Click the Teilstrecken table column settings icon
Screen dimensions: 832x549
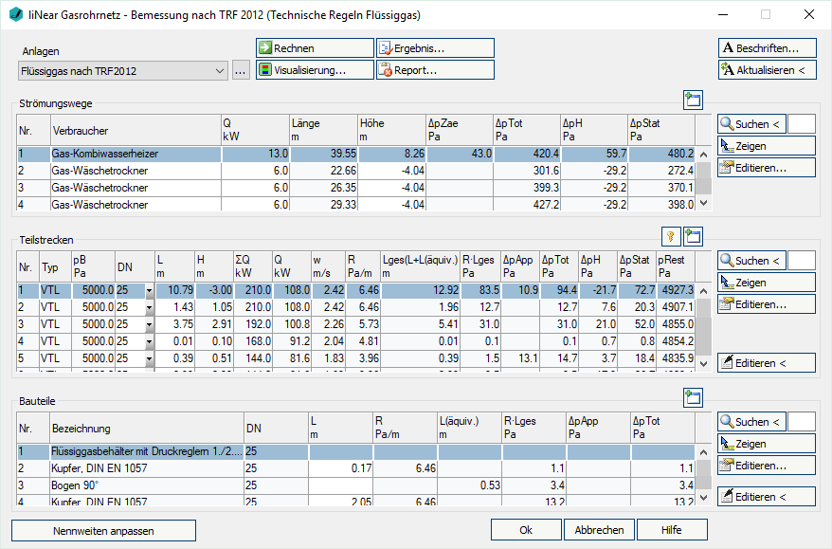click(x=693, y=236)
